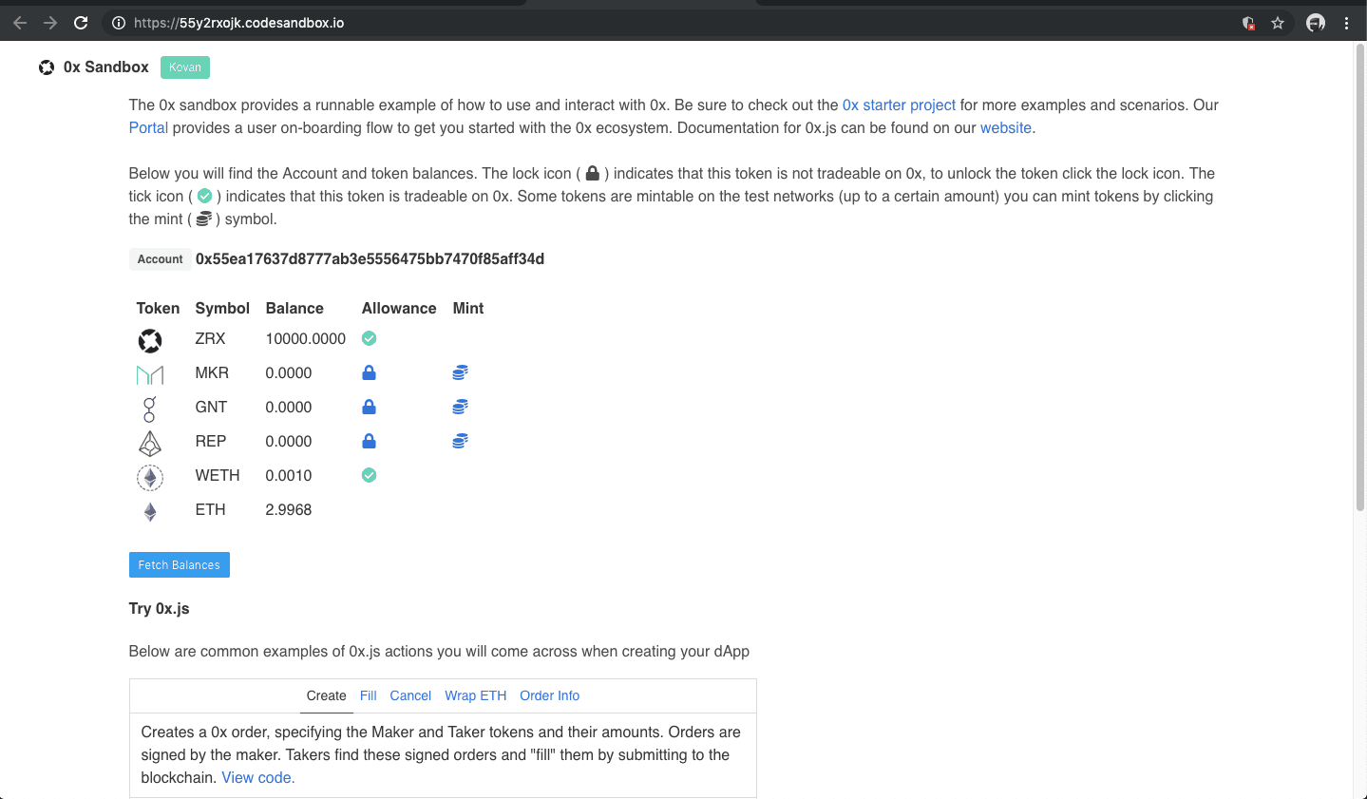Screen dimensions: 1367x799
Task: Click ETH token logo icon
Action: (x=150, y=511)
